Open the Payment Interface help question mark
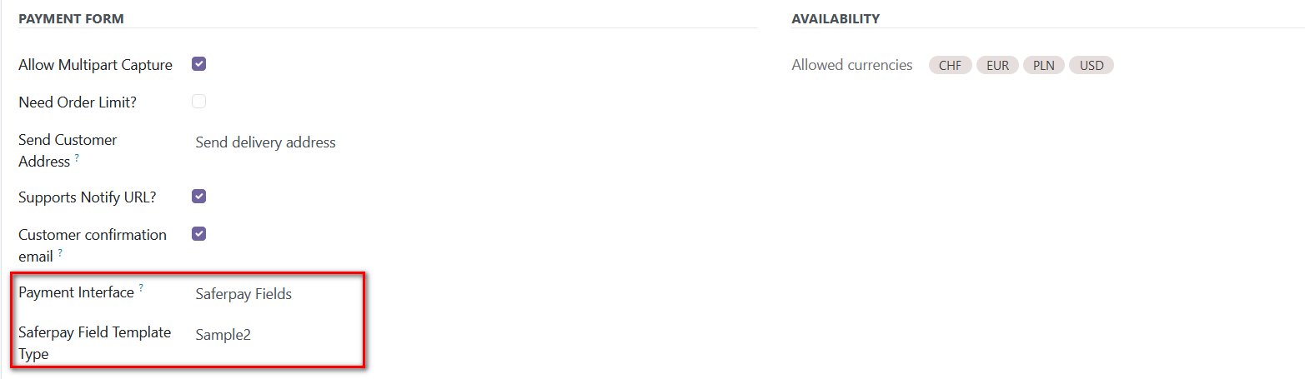 pyautogui.click(x=141, y=287)
